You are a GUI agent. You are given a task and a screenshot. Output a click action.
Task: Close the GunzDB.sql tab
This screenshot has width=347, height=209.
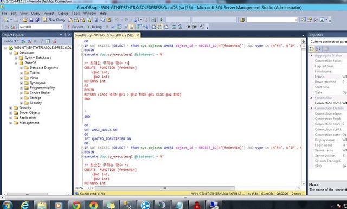tap(138, 35)
